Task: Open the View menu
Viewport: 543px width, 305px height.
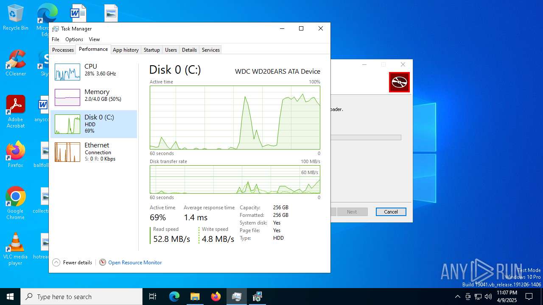Action: coord(94,39)
